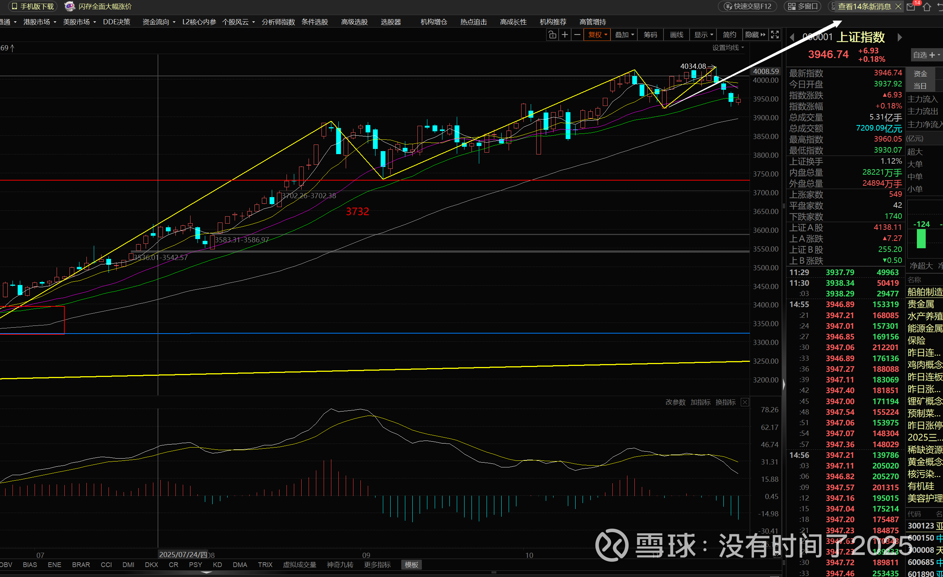The image size is (943, 577).
Task: Zoom in chart with plus icon
Action: (x=565, y=35)
